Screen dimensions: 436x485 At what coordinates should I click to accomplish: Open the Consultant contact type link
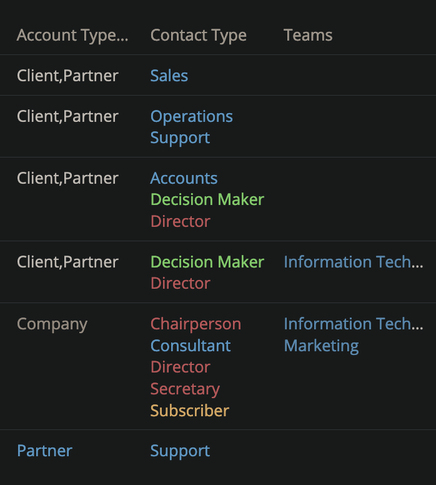click(x=191, y=346)
